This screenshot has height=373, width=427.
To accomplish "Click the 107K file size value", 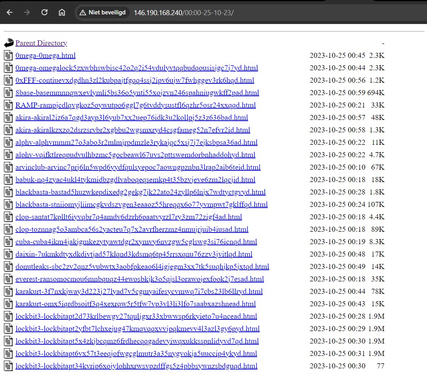I will point(376,205).
